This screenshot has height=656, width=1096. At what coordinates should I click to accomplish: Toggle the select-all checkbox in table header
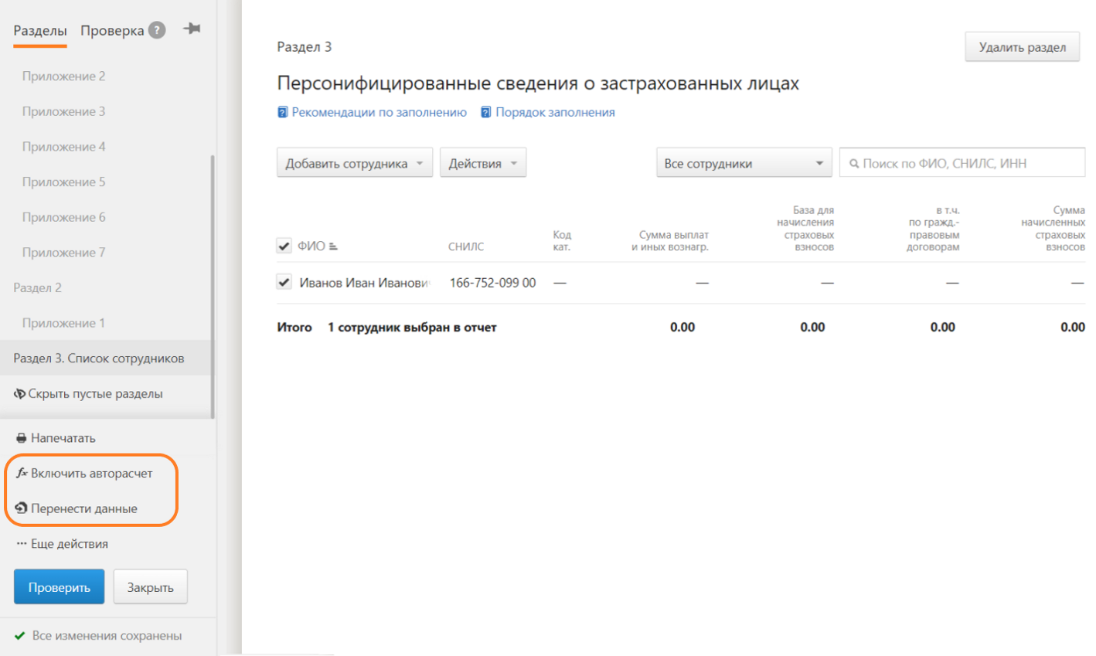click(284, 246)
